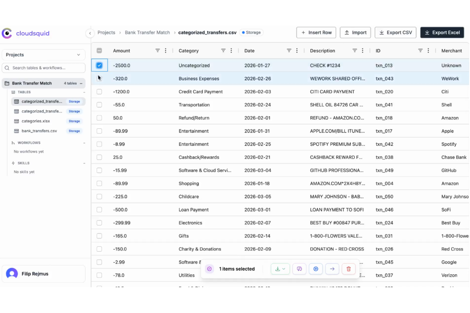The image size is (470, 313).
Task: Click the "txn_049" ID cell
Action: click(385, 170)
